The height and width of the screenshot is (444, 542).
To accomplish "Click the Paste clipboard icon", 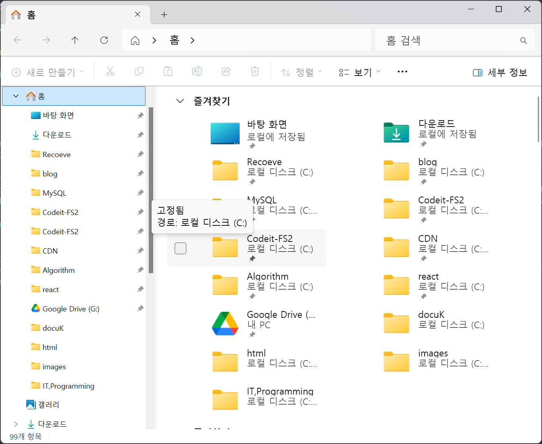I will (x=168, y=72).
